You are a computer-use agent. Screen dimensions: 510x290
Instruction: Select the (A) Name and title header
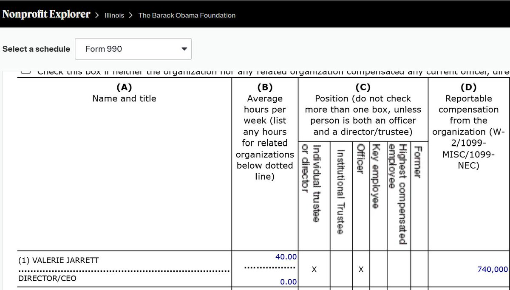(x=124, y=93)
